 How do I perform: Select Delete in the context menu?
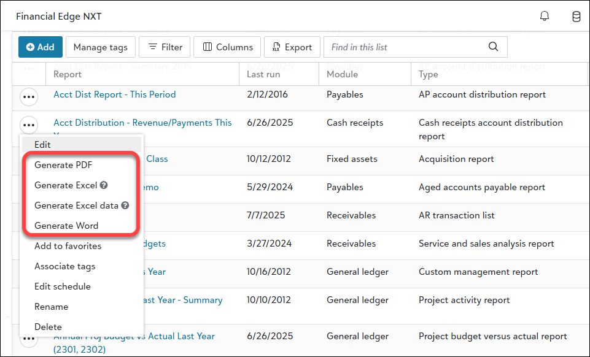point(48,327)
